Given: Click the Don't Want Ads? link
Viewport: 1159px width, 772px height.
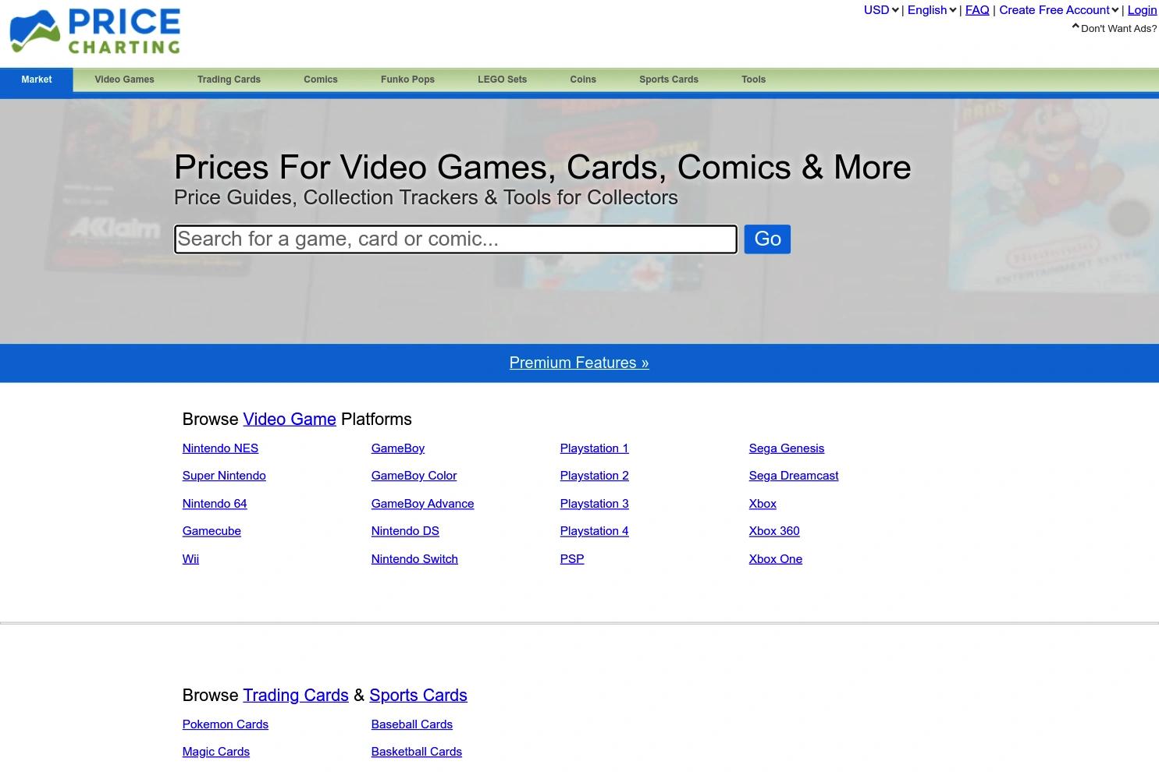Looking at the screenshot, I should tap(1115, 28).
